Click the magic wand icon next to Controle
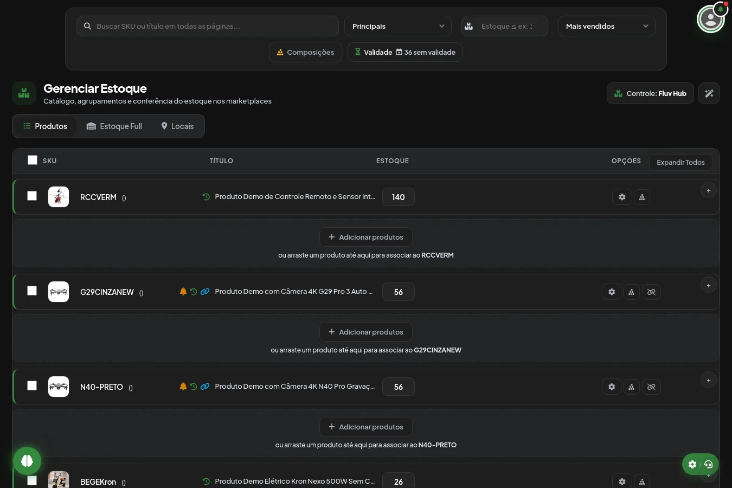 coord(709,93)
